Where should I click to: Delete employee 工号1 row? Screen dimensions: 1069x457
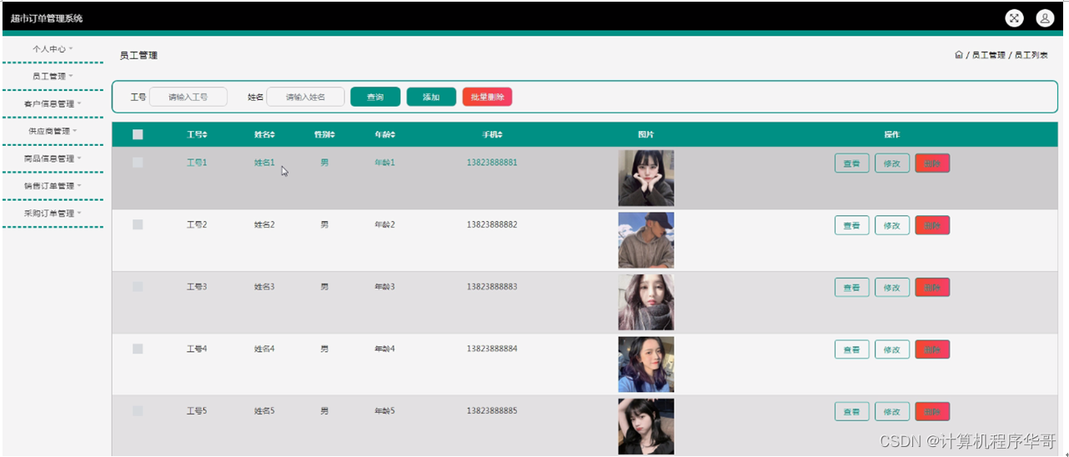932,163
